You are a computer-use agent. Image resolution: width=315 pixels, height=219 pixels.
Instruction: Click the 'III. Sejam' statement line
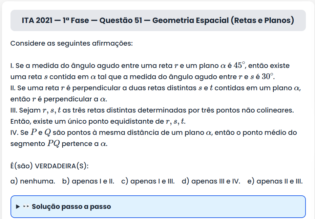click(x=152, y=110)
